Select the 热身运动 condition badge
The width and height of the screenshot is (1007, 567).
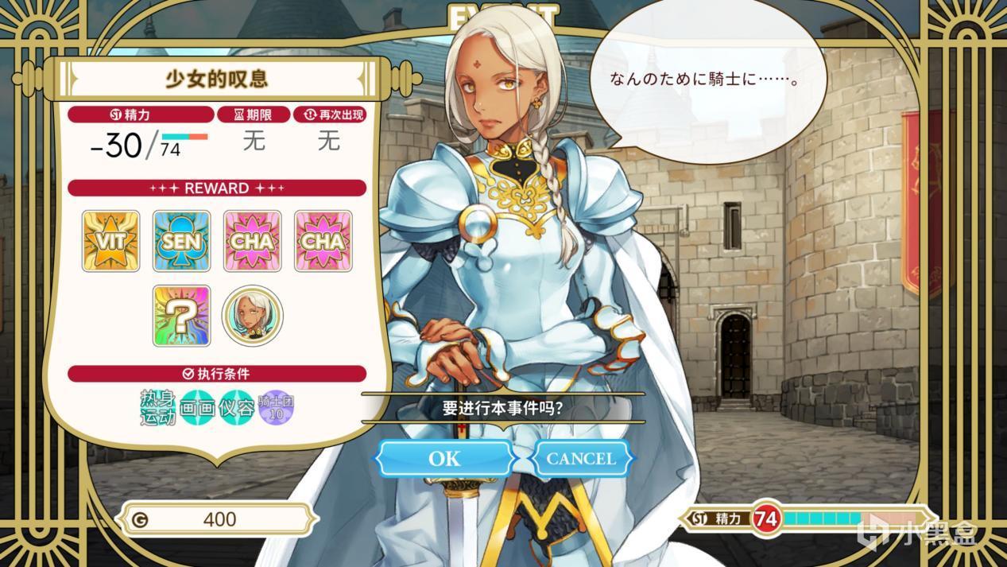coord(158,408)
